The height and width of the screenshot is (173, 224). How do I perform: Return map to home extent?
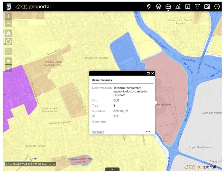pos(8,33)
